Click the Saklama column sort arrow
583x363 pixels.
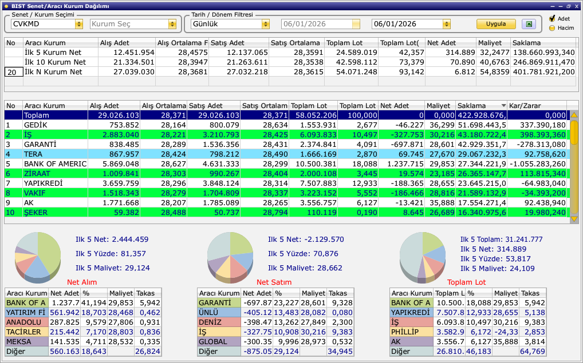tap(503, 106)
